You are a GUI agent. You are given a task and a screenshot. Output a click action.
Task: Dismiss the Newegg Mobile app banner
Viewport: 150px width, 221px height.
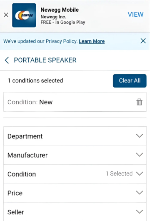pos(6,15)
